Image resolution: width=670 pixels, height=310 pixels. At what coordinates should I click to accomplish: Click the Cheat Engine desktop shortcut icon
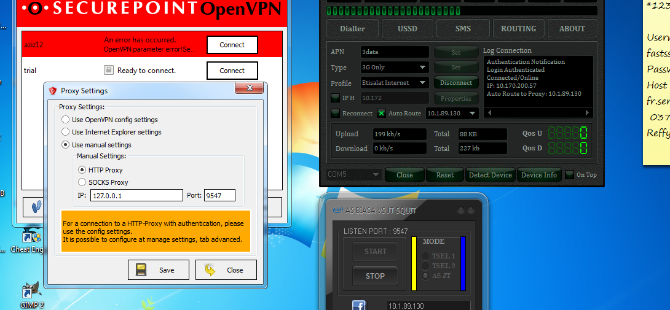pos(32,237)
